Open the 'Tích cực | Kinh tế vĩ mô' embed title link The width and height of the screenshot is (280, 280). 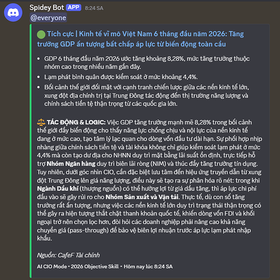141,39
